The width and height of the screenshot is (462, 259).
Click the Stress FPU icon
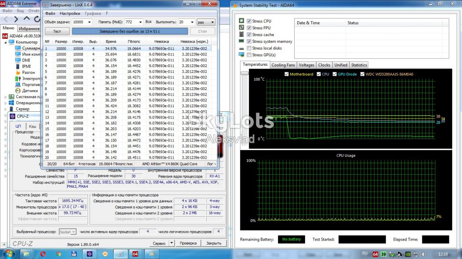[241, 27]
